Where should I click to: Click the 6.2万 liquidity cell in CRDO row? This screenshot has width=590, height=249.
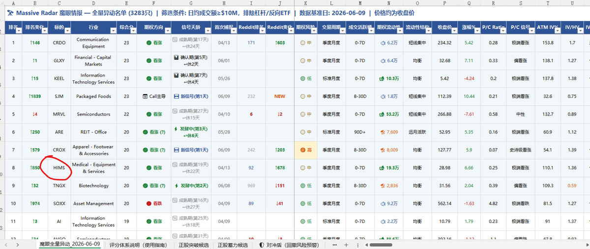coord(389,43)
